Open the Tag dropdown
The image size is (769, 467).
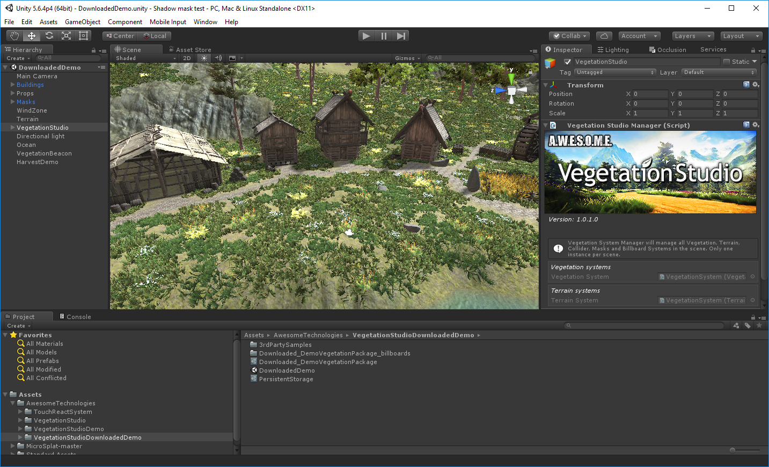tap(615, 72)
